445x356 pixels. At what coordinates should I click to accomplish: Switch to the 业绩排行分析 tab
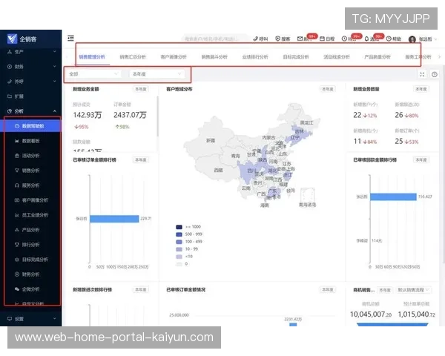coord(255,56)
